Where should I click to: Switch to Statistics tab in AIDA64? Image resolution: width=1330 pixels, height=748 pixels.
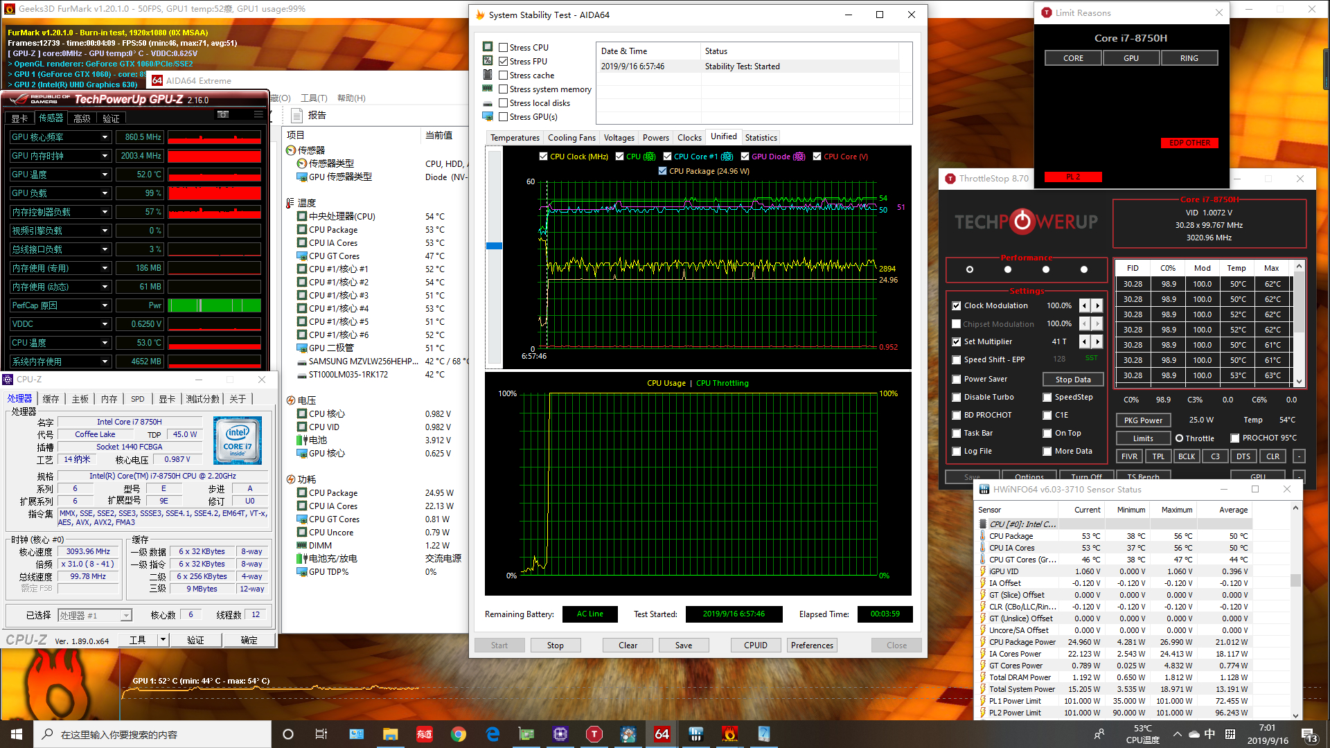761,138
